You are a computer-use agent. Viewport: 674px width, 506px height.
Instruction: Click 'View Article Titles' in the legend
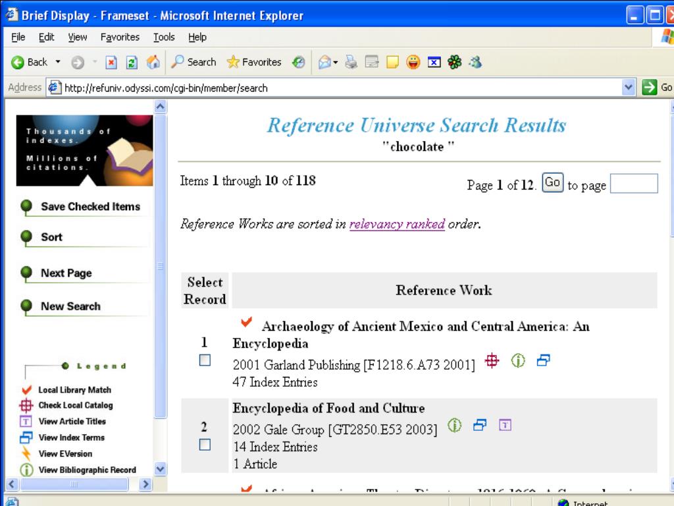72,421
